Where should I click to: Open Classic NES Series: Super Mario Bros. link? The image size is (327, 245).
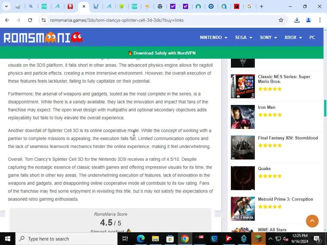284,79
